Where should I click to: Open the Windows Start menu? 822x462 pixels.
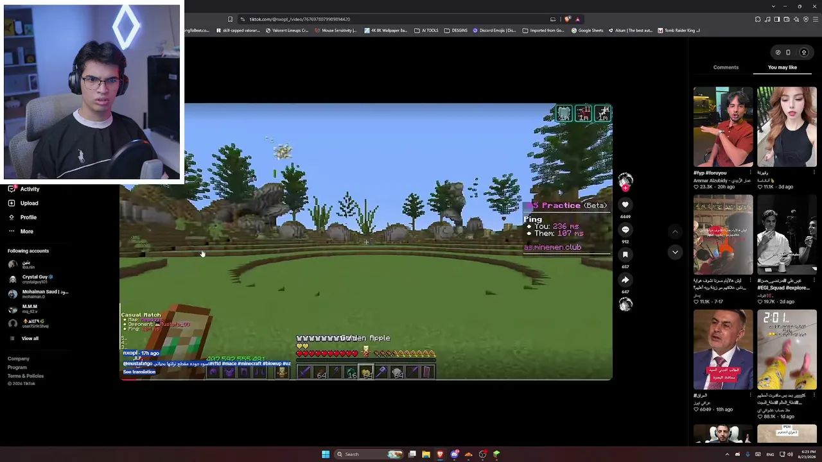[x=326, y=454]
